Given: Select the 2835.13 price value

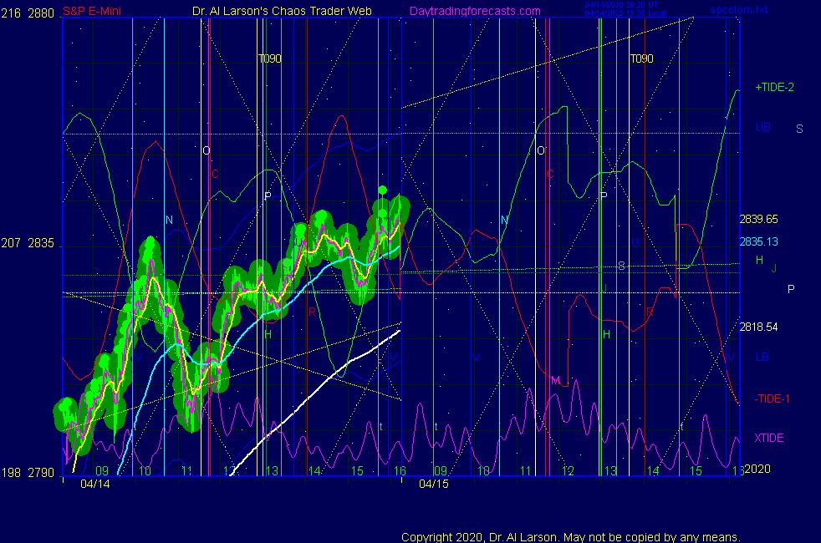Looking at the screenshot, I should coord(758,241).
